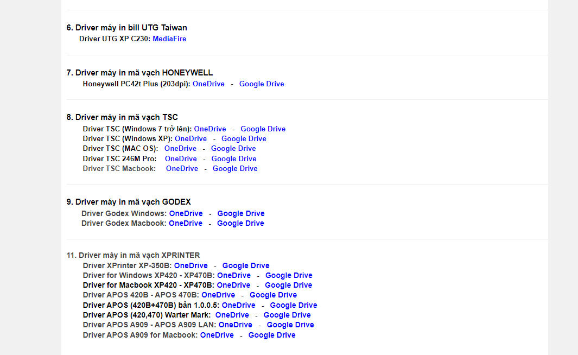Click the text 'Driver APOS A909 for Macbook:'
The image size is (578, 355).
pos(140,335)
